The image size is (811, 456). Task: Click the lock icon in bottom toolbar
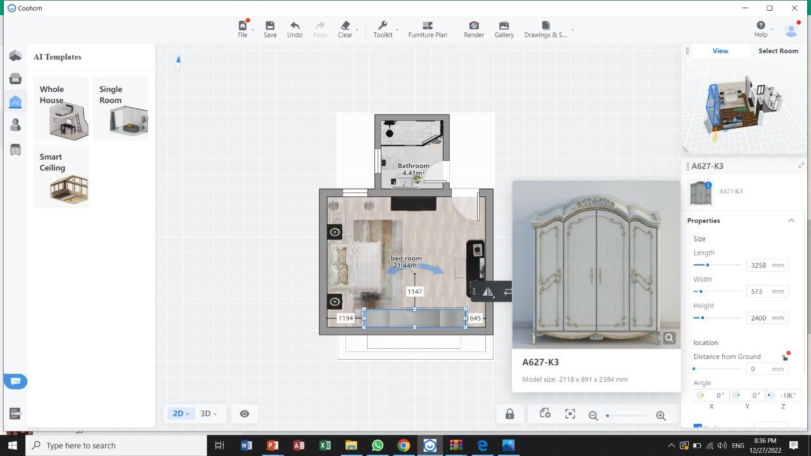(x=509, y=414)
